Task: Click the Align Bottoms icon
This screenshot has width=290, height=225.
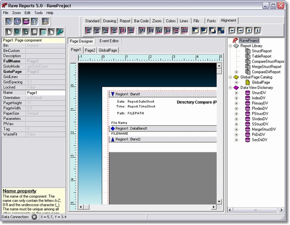Action: [x=159, y=30]
